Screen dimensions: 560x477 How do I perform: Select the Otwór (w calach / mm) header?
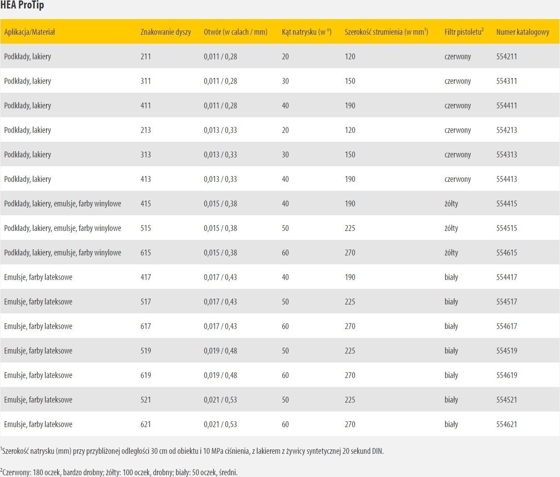[x=235, y=32]
